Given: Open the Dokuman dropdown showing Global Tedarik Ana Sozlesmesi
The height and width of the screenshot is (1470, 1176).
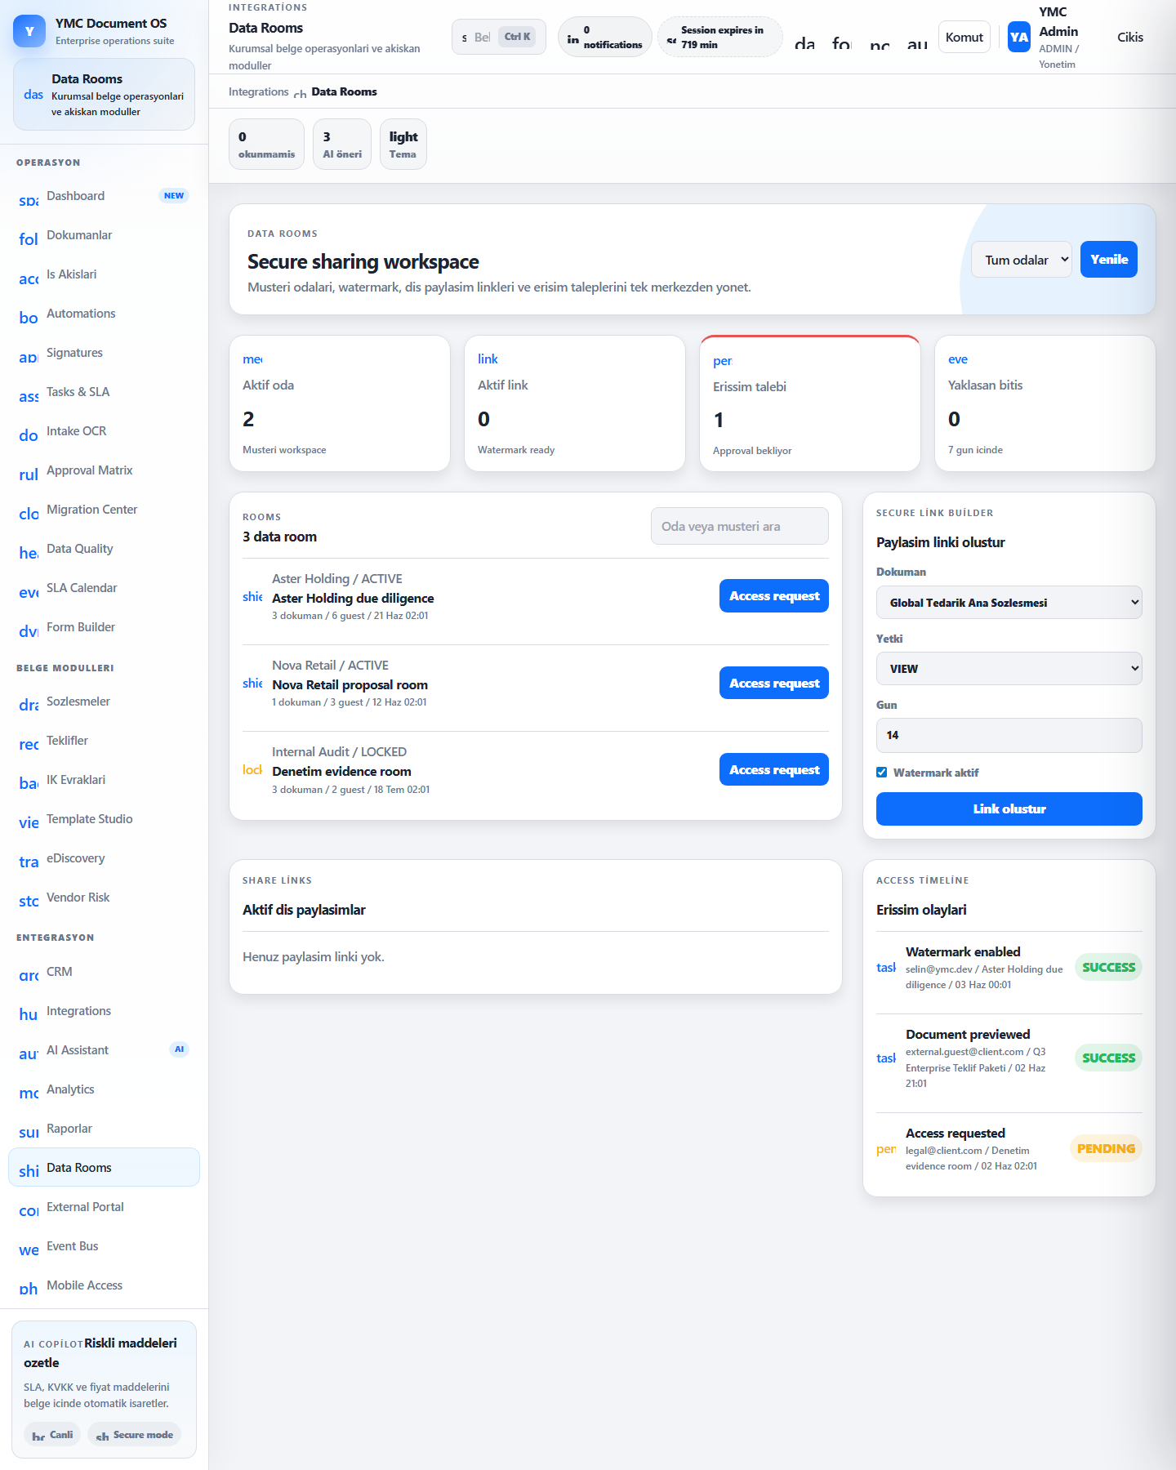Looking at the screenshot, I should [x=1009, y=603].
